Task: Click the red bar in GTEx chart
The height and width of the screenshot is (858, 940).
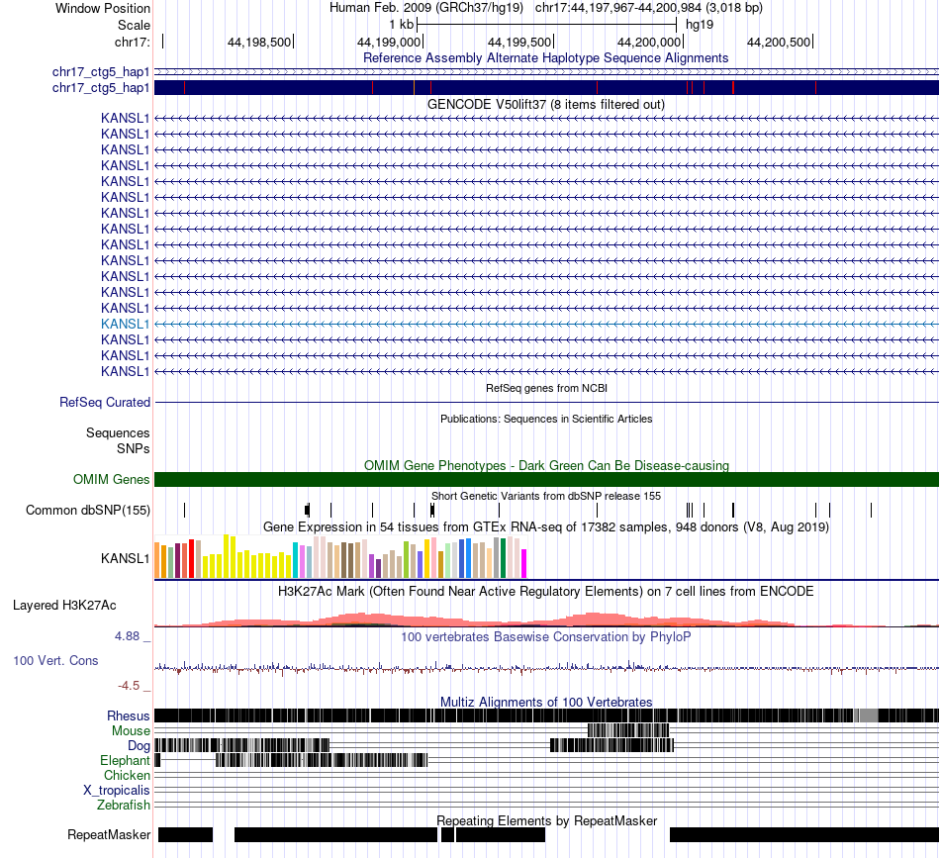Action: (x=191, y=559)
